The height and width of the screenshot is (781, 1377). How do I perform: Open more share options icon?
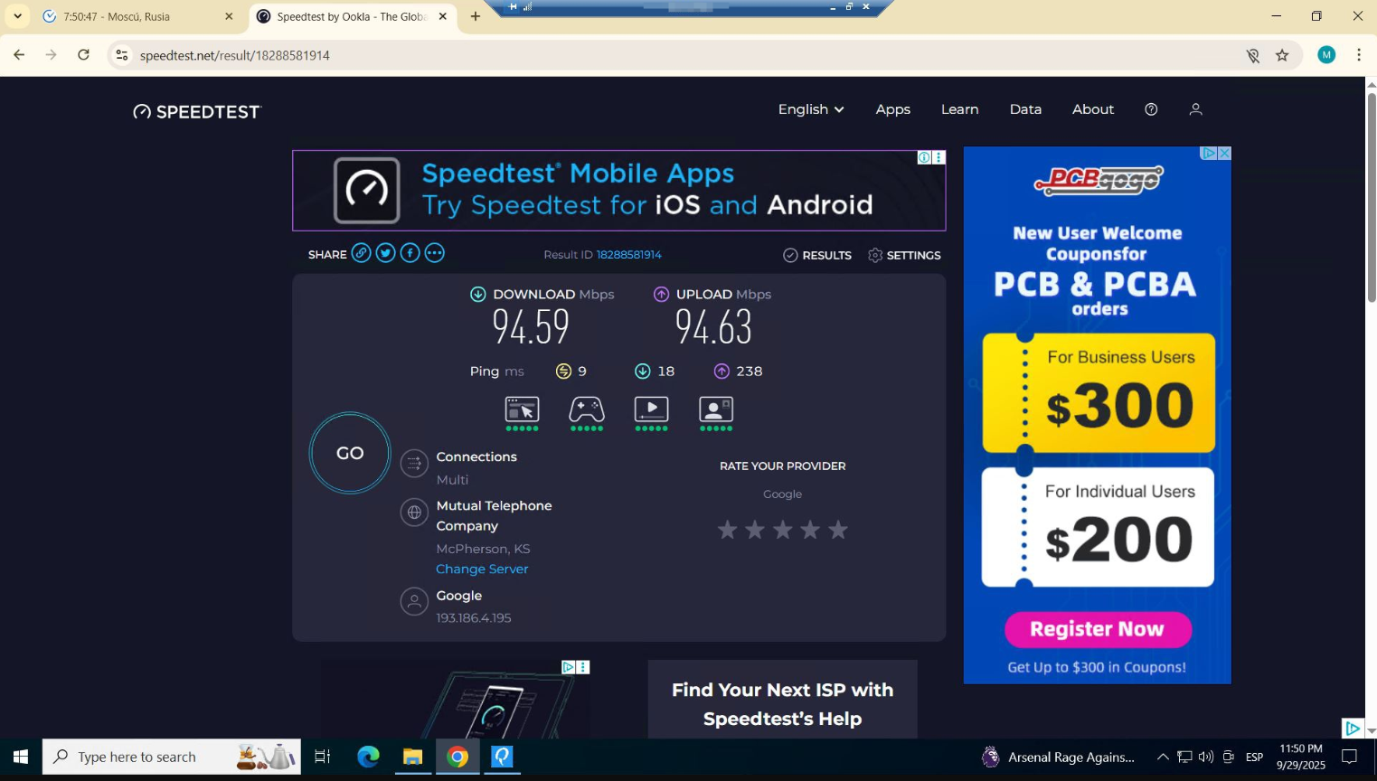coord(434,253)
